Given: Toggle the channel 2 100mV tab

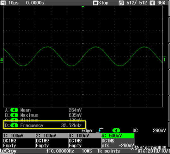Looking at the screenshot, I should pos(52,136).
